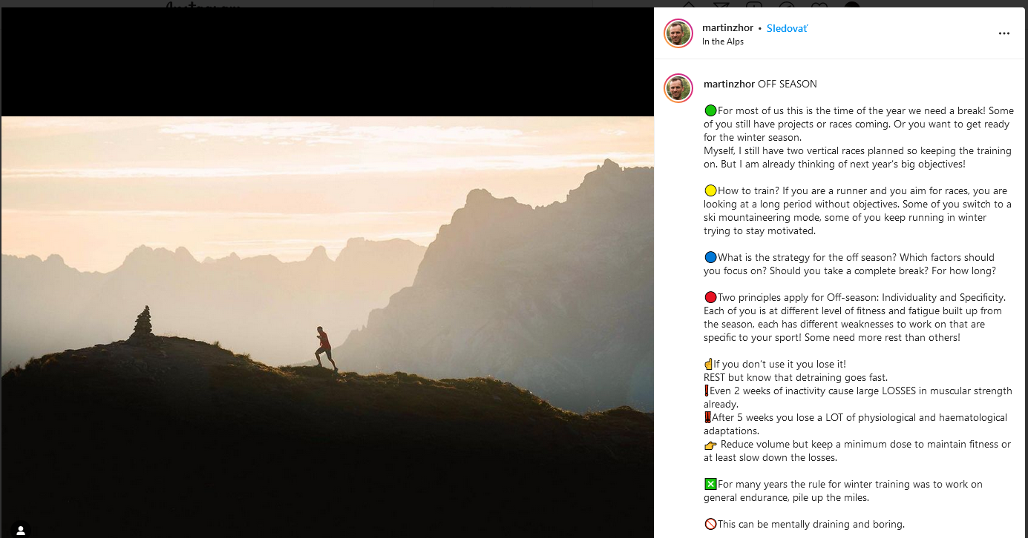
Task: Click the avatar beside the OFF SEASON caption
Action: (x=678, y=88)
